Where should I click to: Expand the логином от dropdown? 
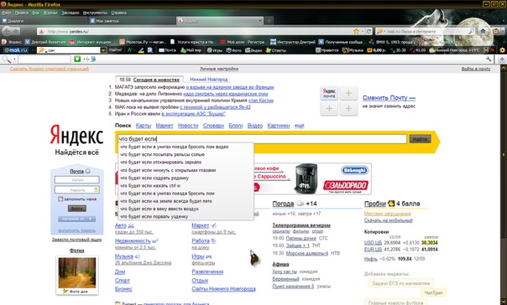76,219
